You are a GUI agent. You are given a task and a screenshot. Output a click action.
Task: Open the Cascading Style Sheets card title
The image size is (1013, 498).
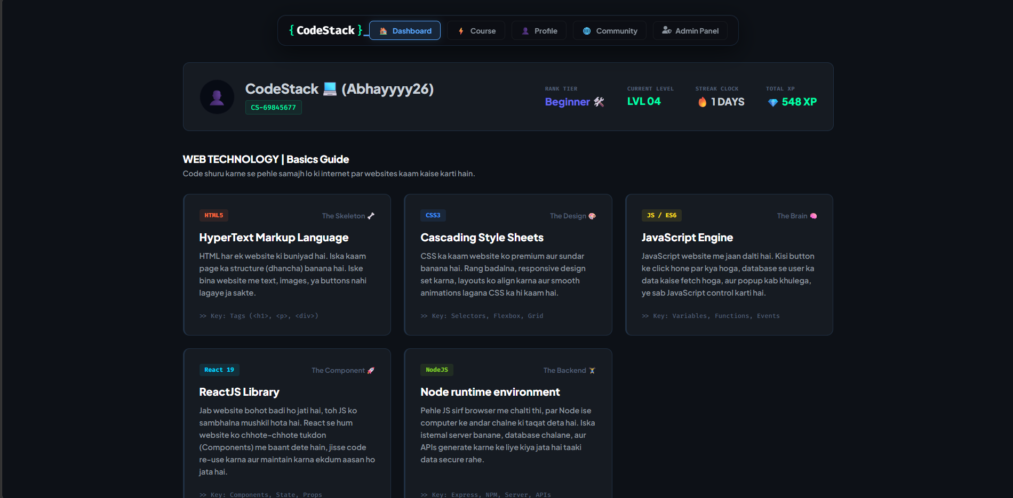coord(482,238)
